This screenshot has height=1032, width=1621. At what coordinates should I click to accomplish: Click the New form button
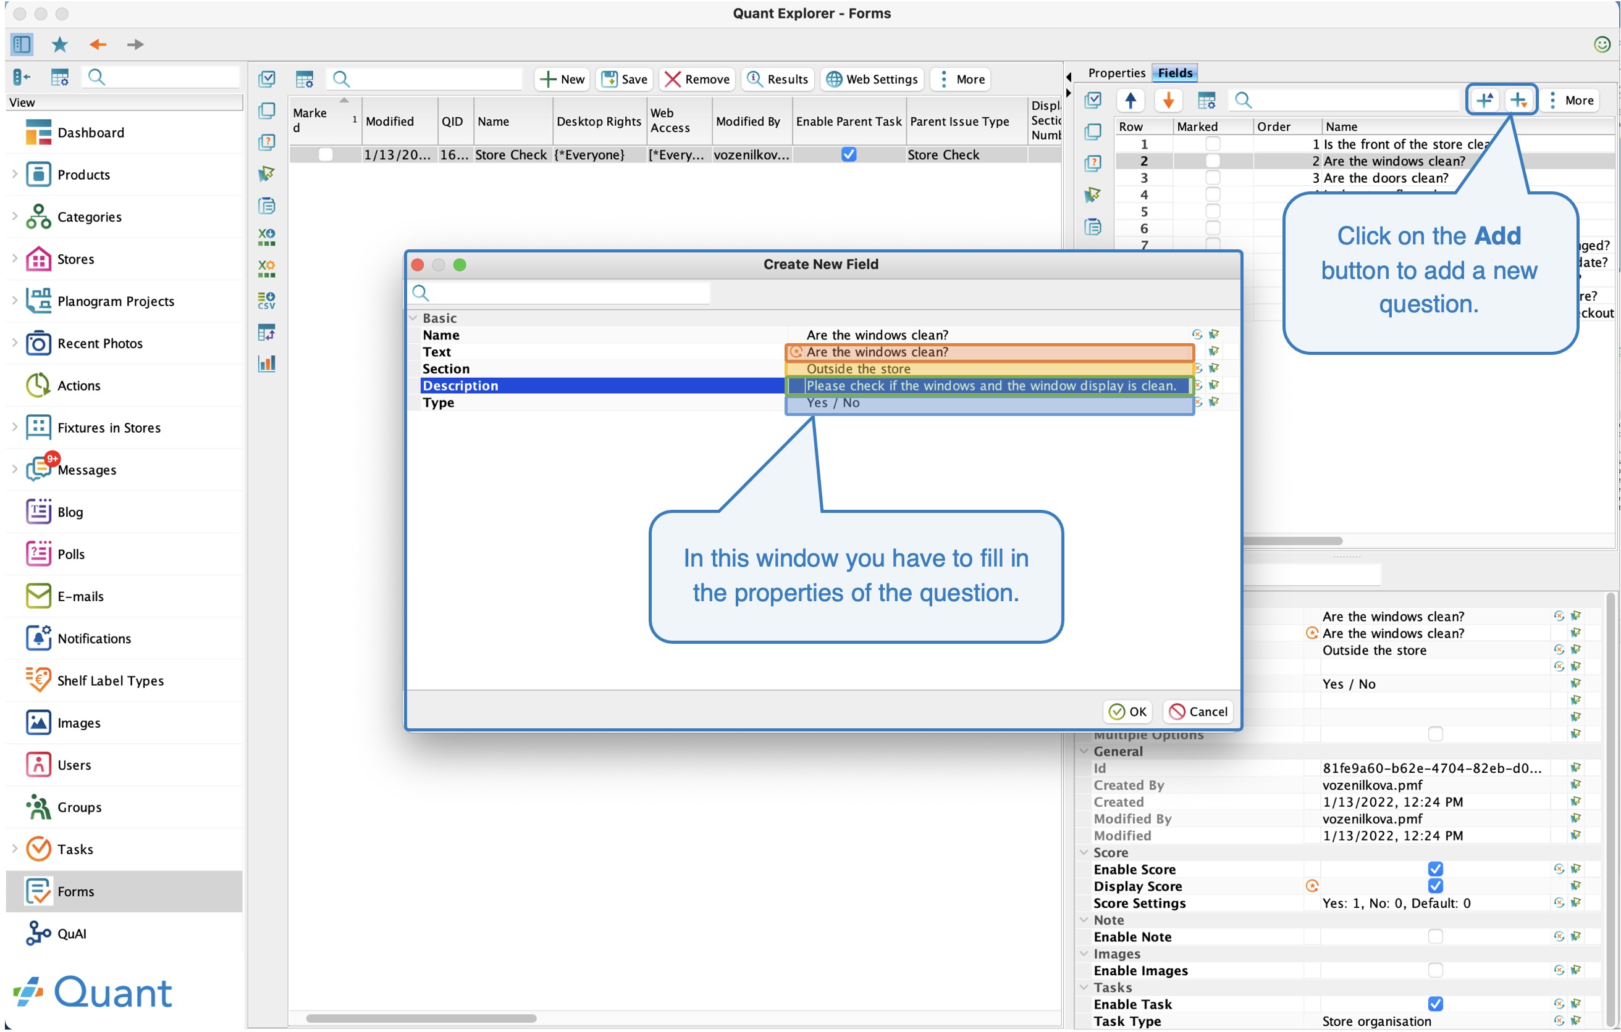point(563,80)
